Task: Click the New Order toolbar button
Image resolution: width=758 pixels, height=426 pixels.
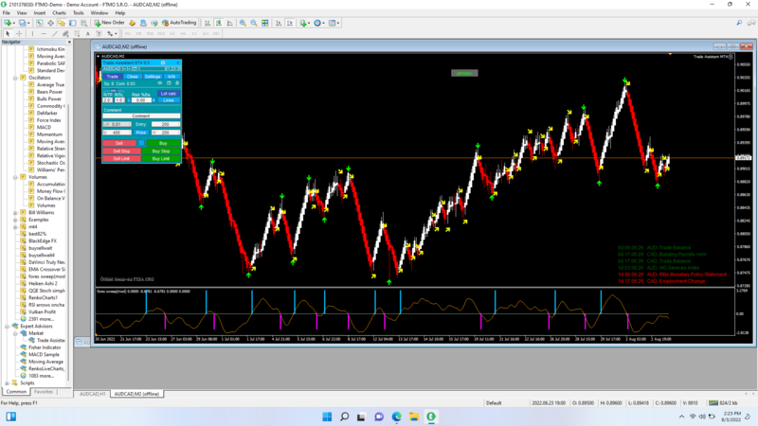Action: [109, 23]
